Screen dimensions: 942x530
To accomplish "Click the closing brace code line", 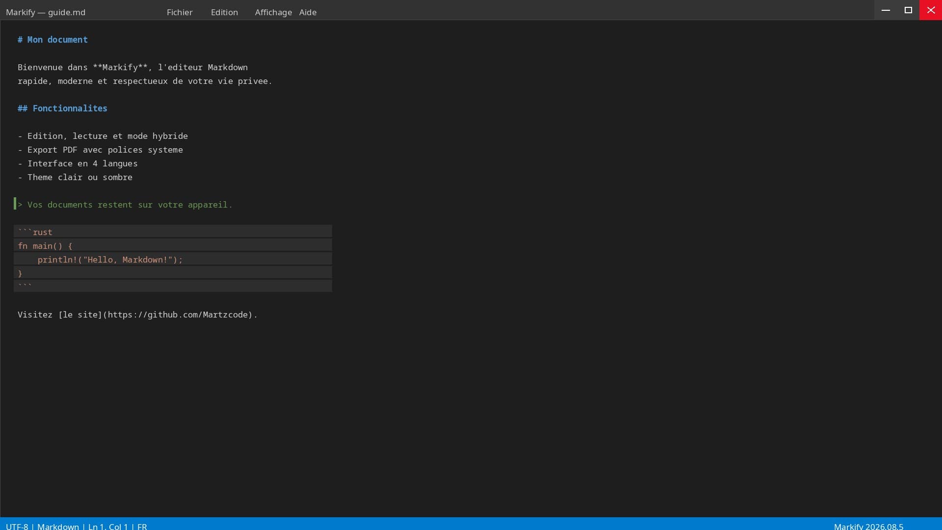I will (x=173, y=273).
